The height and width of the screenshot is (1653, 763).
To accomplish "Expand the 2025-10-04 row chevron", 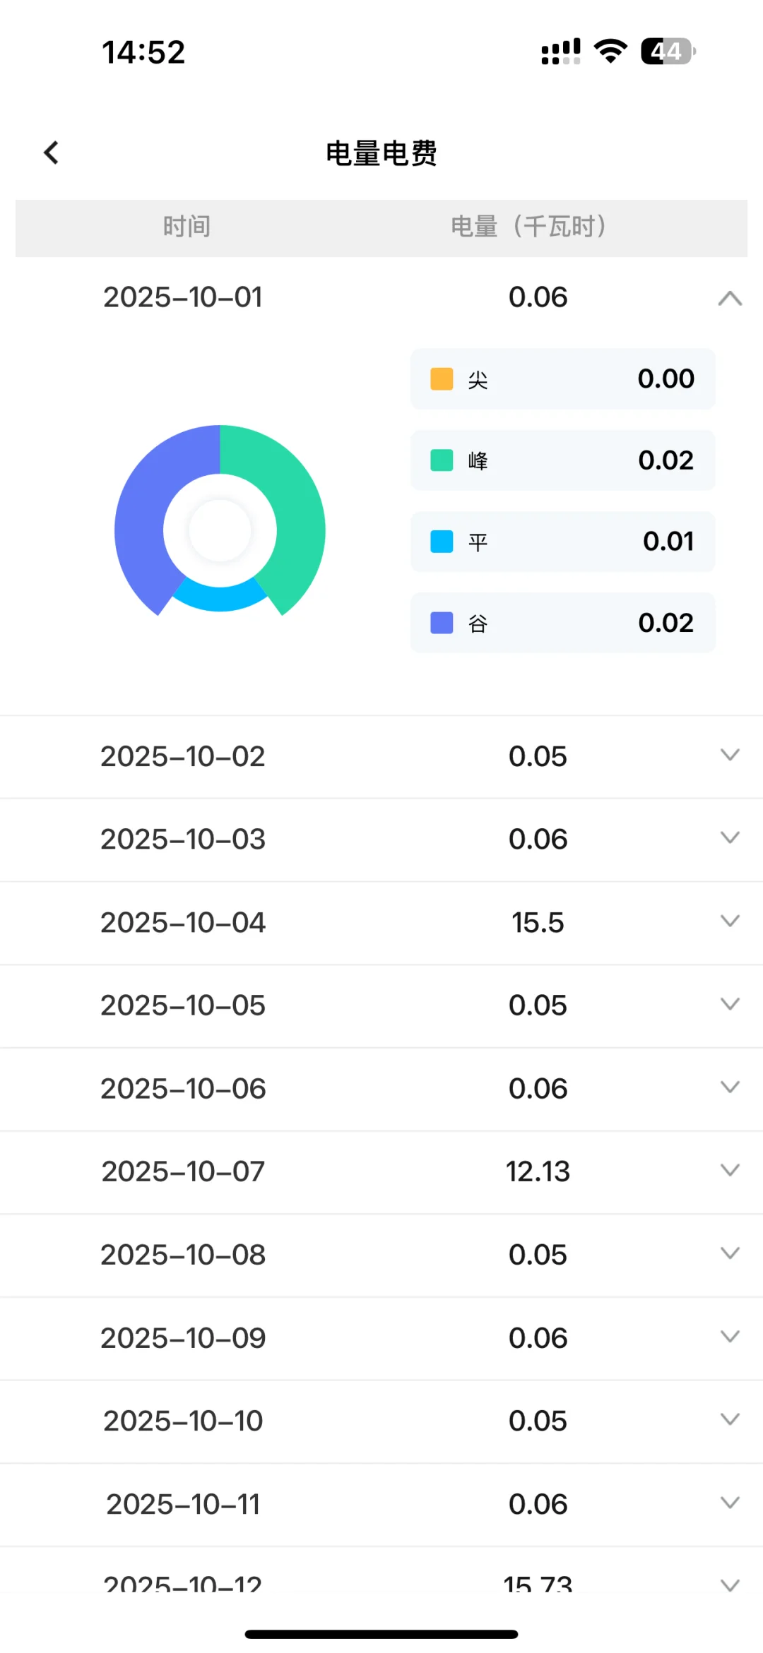I will pos(730,921).
